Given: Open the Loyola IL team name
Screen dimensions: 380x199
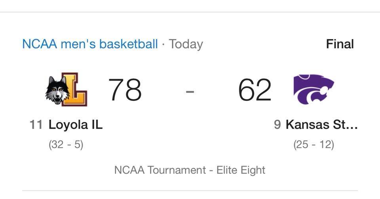Looking at the screenshot, I should coord(75,125).
